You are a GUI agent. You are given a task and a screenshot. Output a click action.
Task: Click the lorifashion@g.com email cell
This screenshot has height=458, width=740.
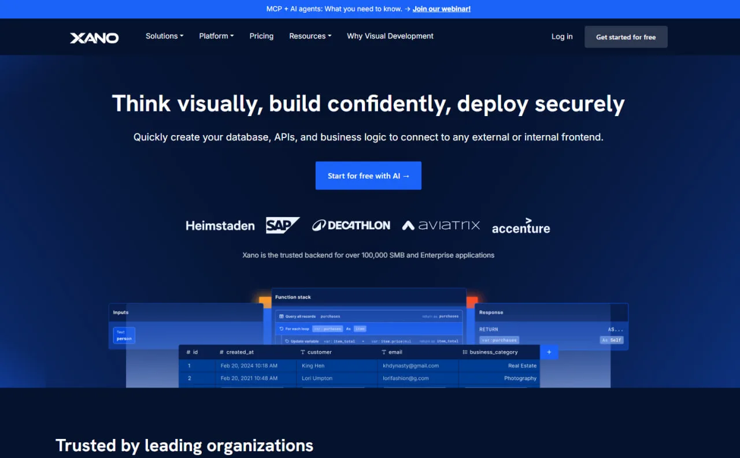click(419, 378)
